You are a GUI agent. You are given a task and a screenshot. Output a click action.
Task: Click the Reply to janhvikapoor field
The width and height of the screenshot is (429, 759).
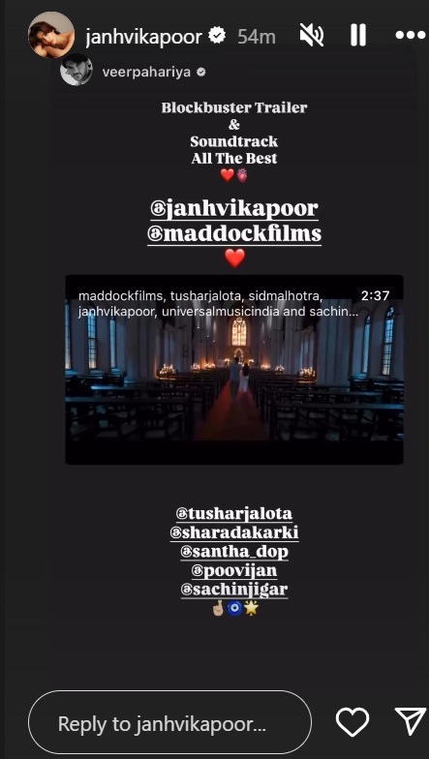click(170, 722)
